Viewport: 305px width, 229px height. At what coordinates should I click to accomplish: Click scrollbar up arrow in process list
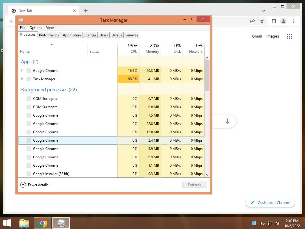(207, 58)
